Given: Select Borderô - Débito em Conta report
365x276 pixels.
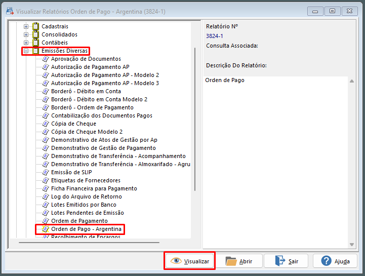Looking at the screenshot, I should click(86, 91).
